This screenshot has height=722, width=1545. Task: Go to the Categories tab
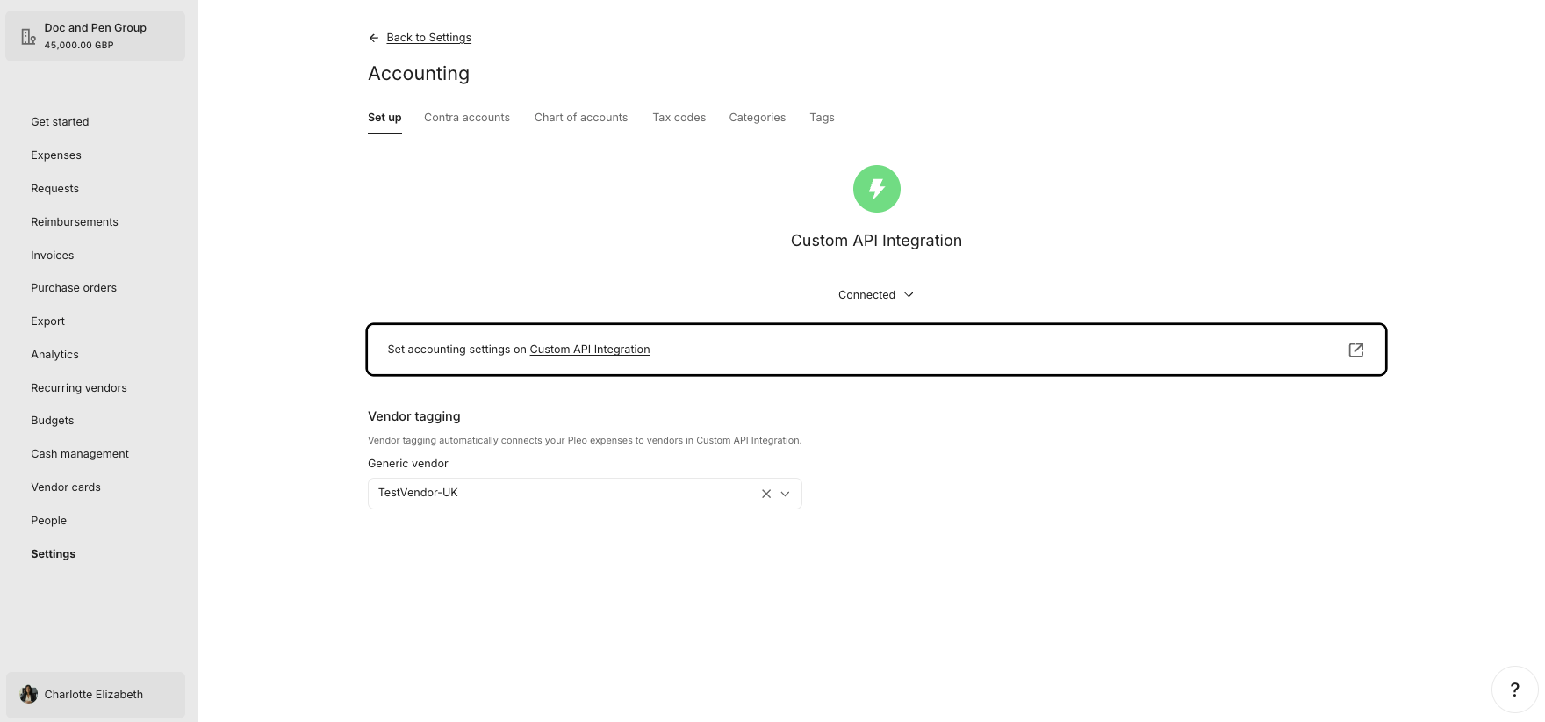coord(758,118)
